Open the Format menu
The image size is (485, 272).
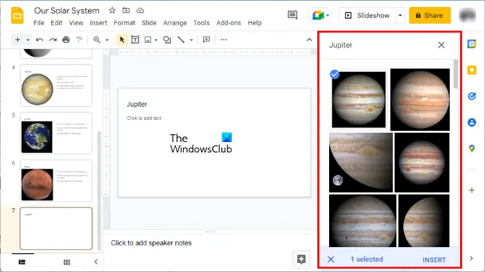124,23
